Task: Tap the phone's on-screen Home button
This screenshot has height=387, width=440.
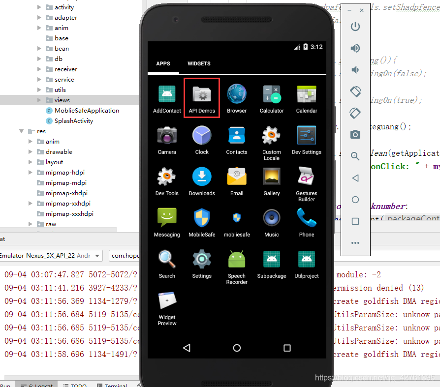Action: point(237,348)
